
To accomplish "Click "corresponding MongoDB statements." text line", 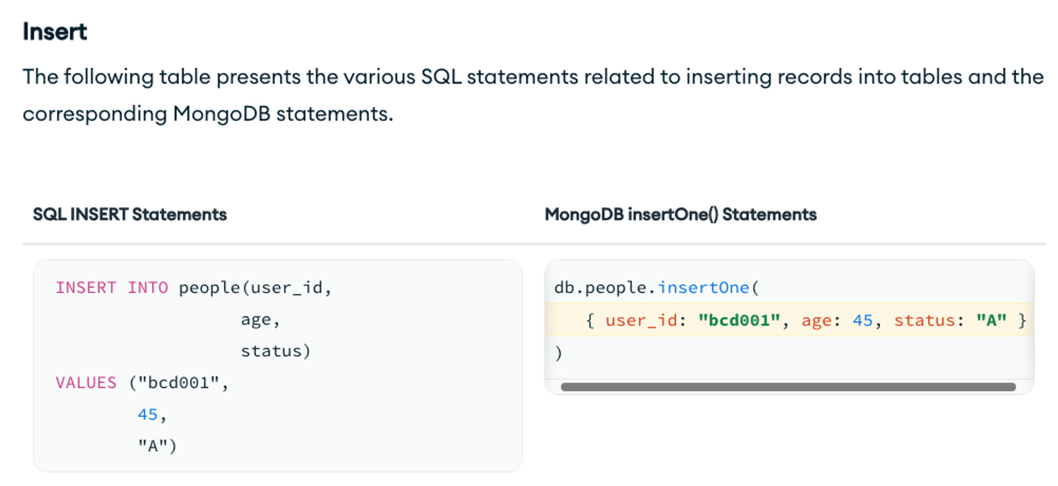I will [208, 114].
